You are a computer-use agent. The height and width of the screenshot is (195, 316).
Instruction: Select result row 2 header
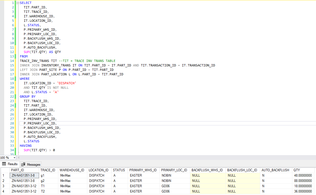pos(5,181)
